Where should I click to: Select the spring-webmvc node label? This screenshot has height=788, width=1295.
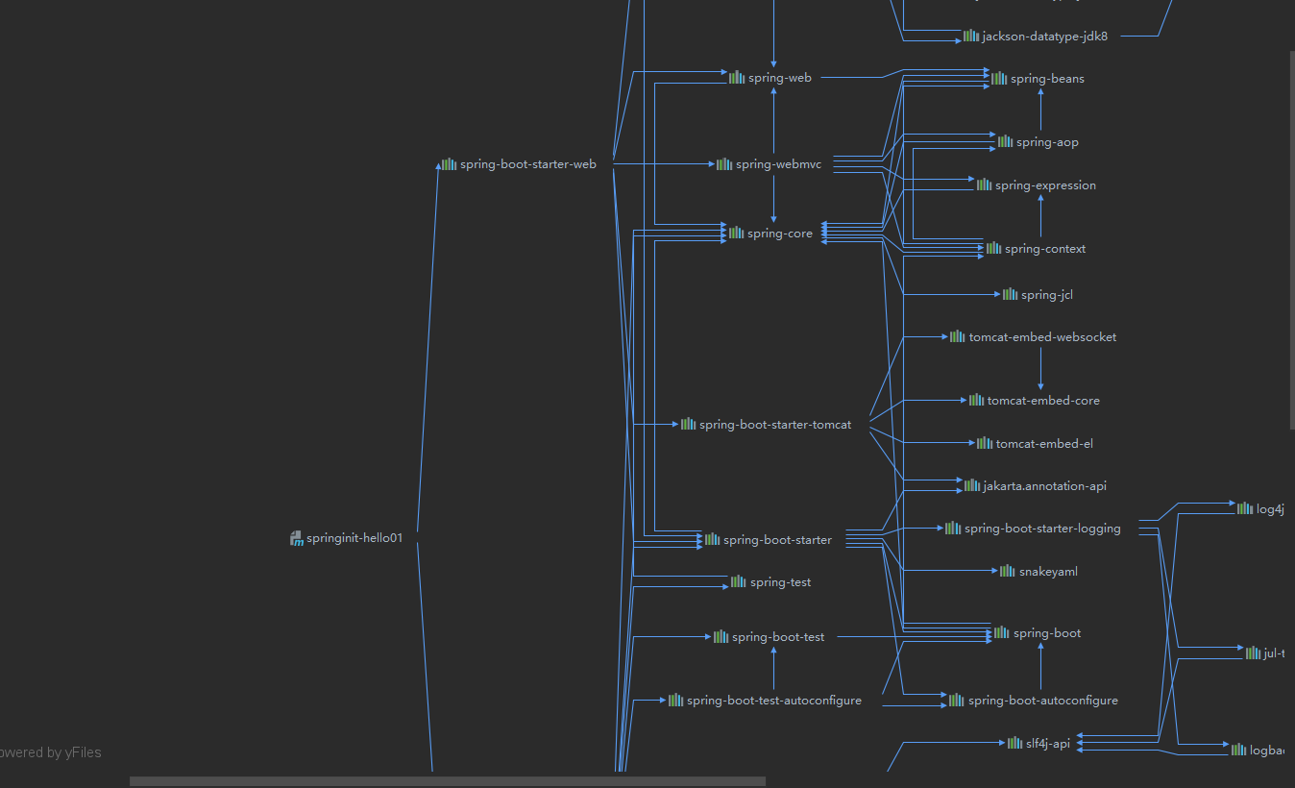[779, 164]
